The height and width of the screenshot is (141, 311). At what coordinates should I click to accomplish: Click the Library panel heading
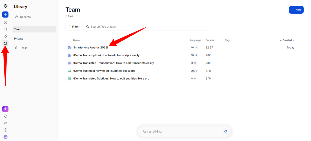[x=20, y=7]
